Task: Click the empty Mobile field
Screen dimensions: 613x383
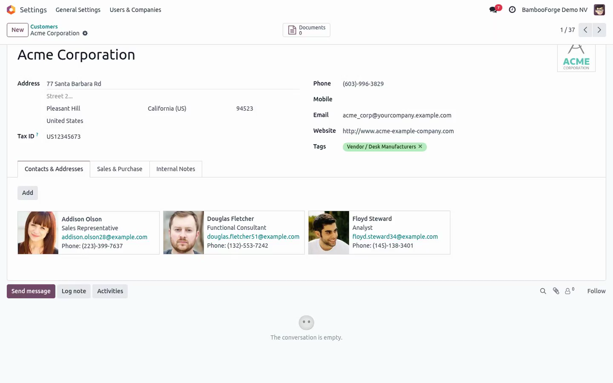Action: (x=469, y=99)
